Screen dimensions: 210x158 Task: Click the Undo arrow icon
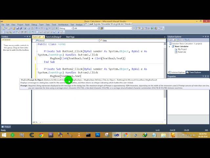pyautogui.click(x=36, y=28)
